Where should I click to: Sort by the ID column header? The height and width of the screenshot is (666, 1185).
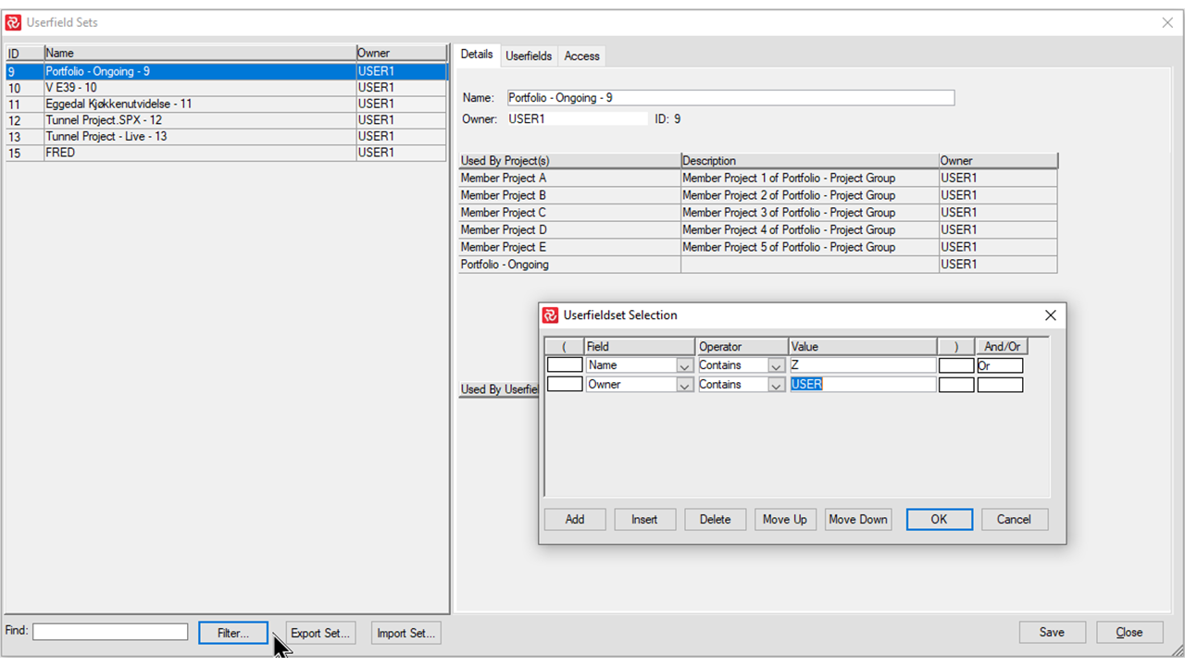pyautogui.click(x=24, y=54)
